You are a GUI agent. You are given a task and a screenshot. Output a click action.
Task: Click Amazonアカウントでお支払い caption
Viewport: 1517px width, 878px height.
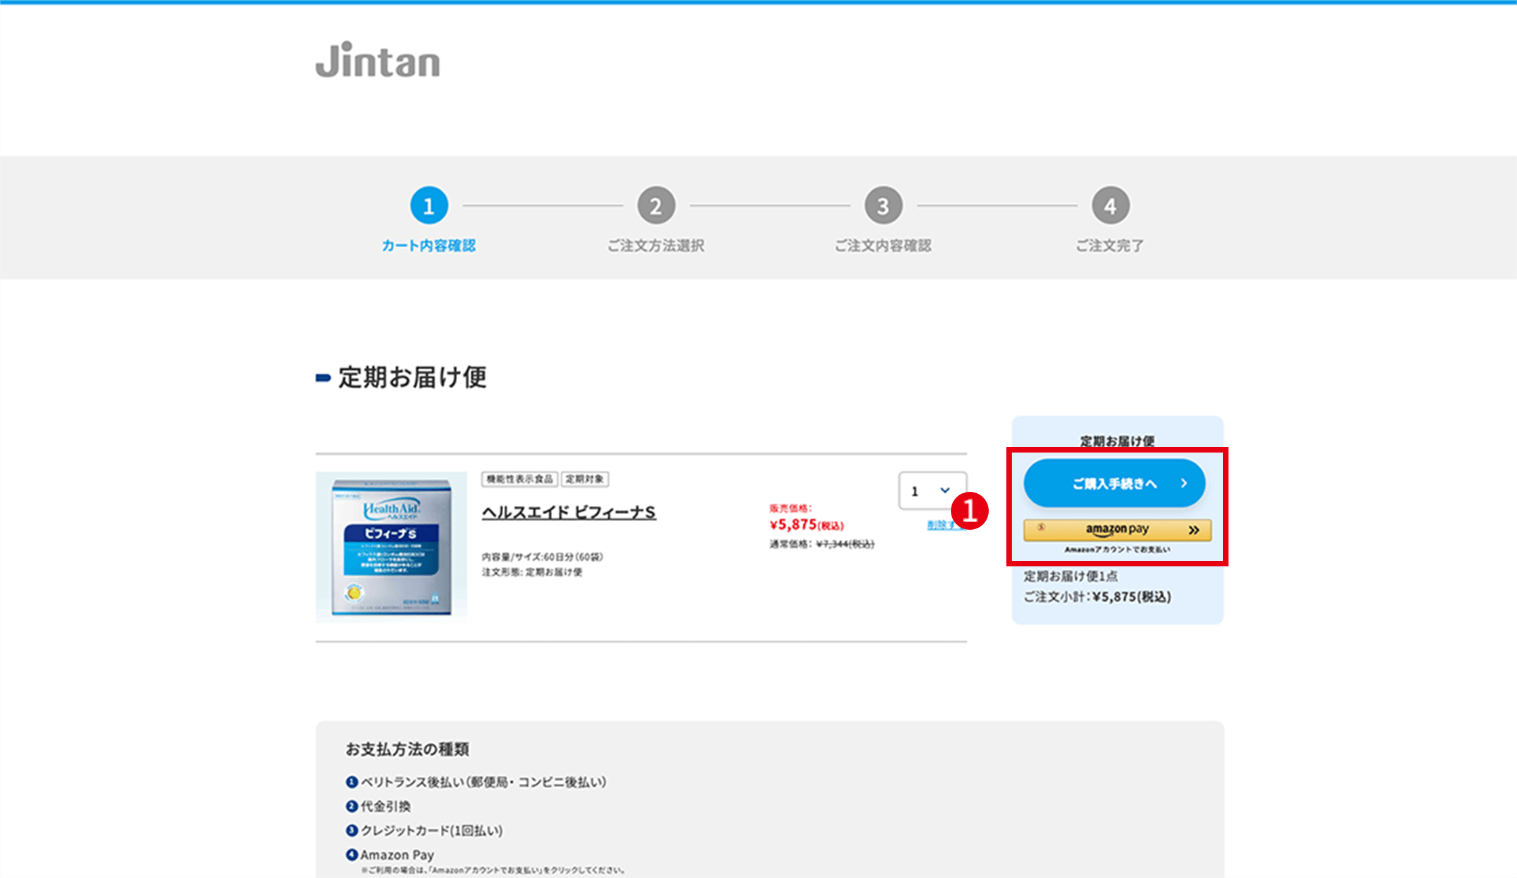(1117, 549)
